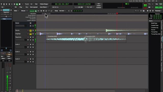
Task: Open Repertoire track playlist (P) menu
Action: pyautogui.click(x=28, y=40)
